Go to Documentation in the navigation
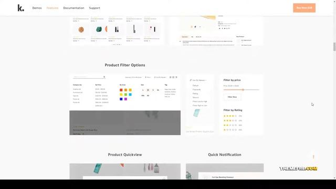This screenshot has height=189, width=336. pyautogui.click(x=73, y=8)
